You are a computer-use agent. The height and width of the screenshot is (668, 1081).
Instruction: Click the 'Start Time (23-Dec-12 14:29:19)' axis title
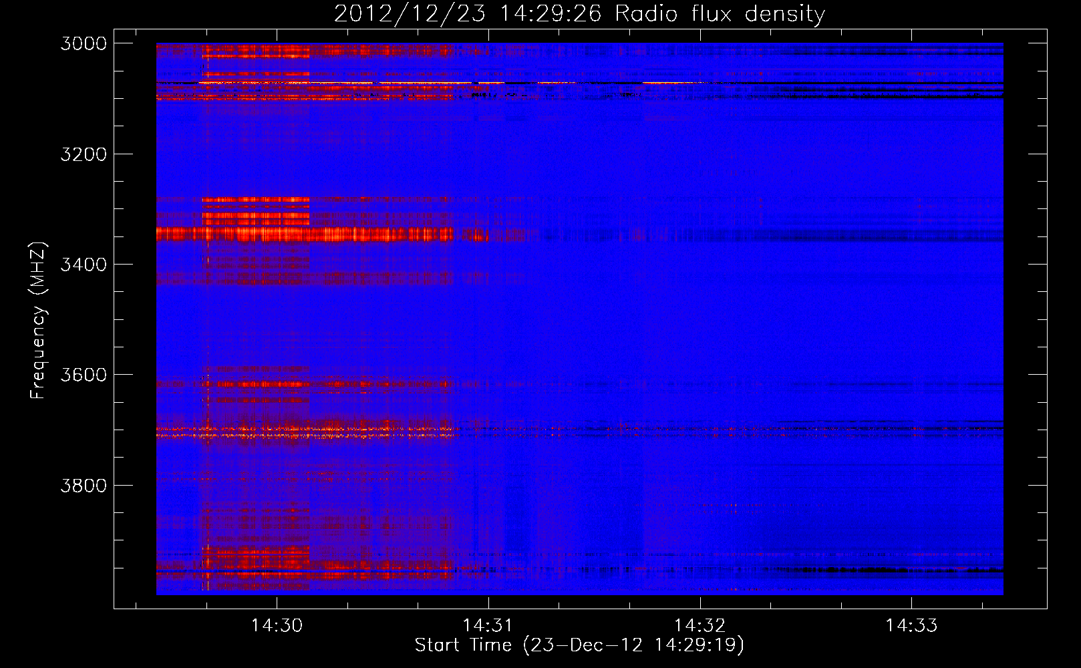click(579, 645)
